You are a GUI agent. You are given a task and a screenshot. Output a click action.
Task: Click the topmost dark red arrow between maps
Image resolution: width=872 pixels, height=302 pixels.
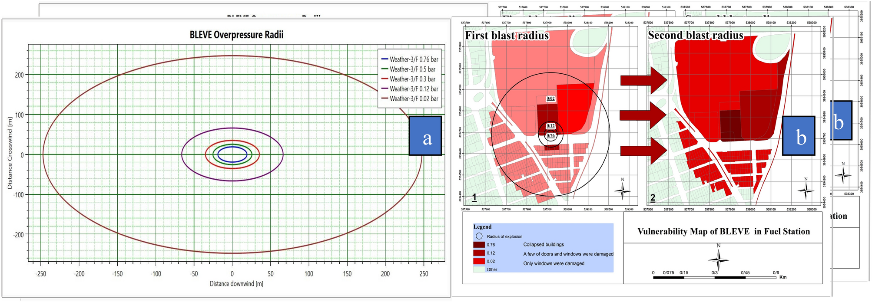(643, 80)
